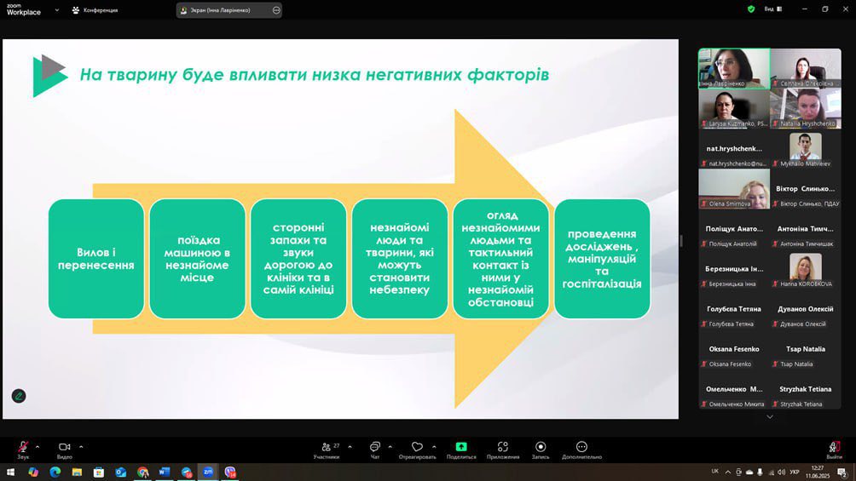The image size is (856, 481).
Task: Select the Інна Лавріненко video thumbnail
Action: 734,68
